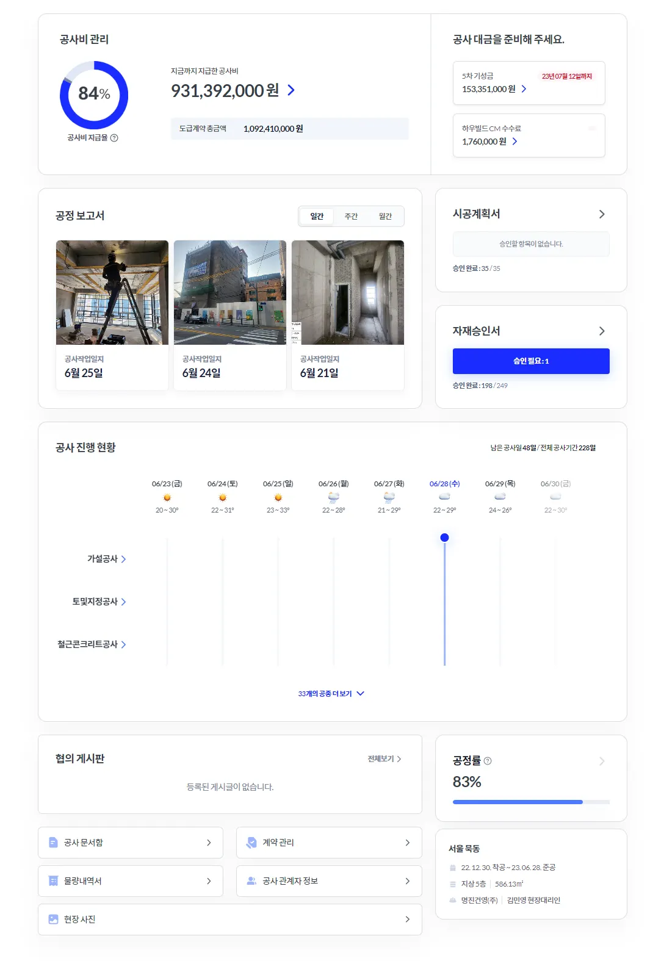Select 06/23(금) date header
664x961 pixels.
coord(167,484)
